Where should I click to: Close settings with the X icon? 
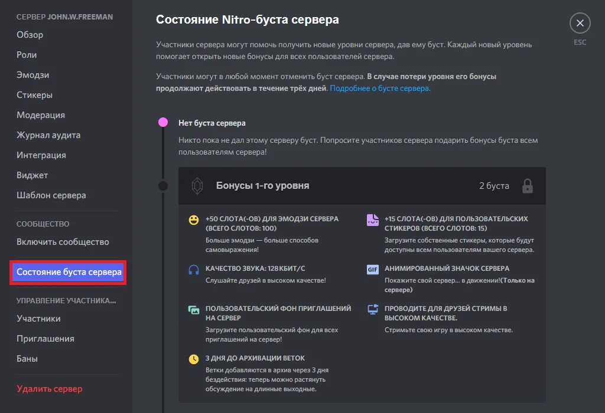click(580, 23)
